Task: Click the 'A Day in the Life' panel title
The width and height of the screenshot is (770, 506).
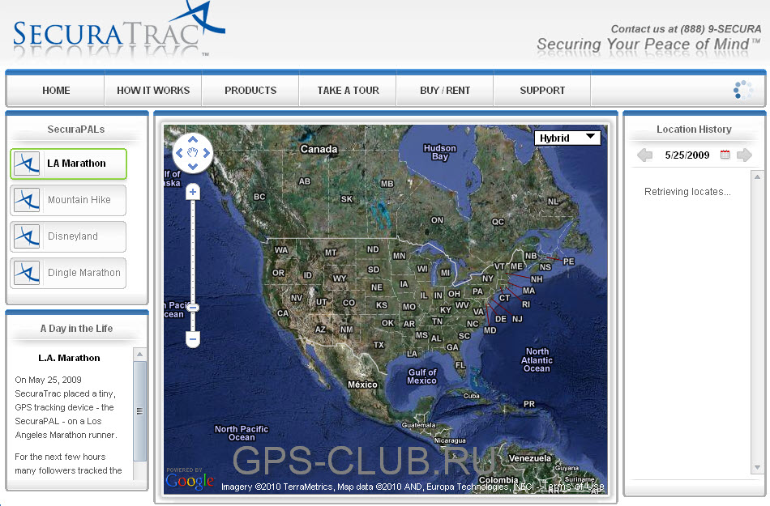Action: point(77,329)
